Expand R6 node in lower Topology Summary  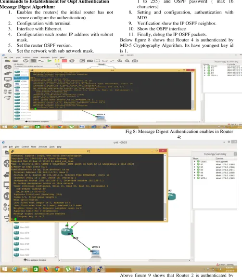coord(195,175)
